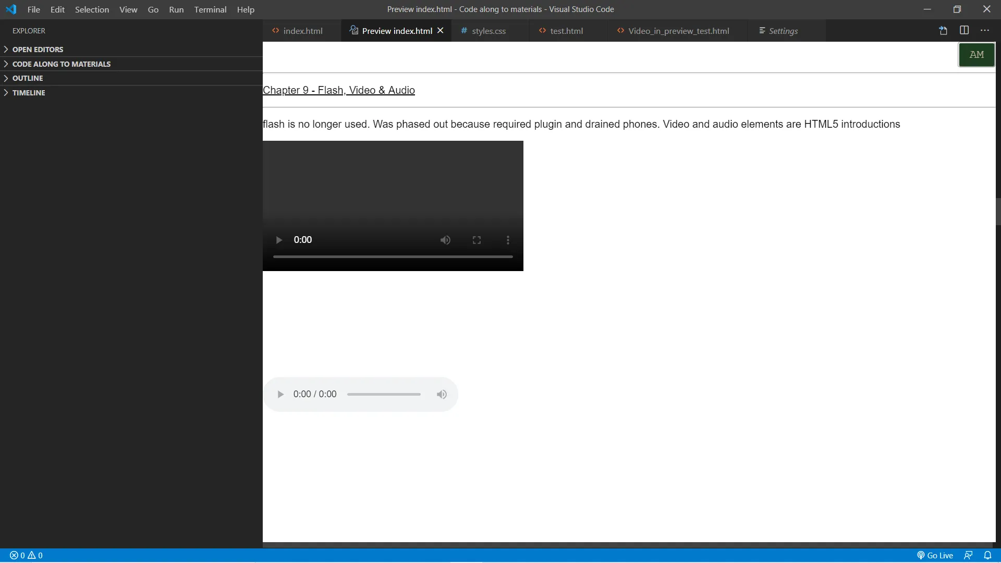The image size is (1001, 563).
Task: Enter fullscreen mode on the video
Action: [477, 240]
